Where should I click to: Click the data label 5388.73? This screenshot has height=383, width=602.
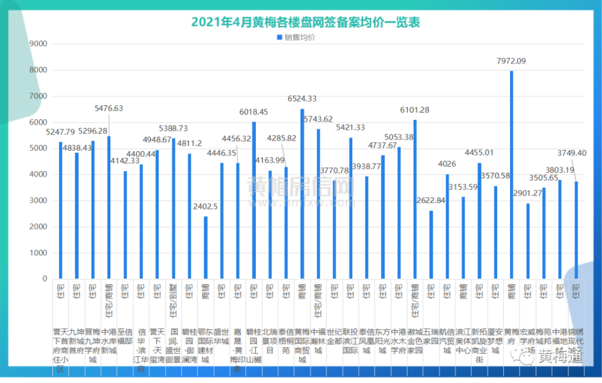[173, 128]
